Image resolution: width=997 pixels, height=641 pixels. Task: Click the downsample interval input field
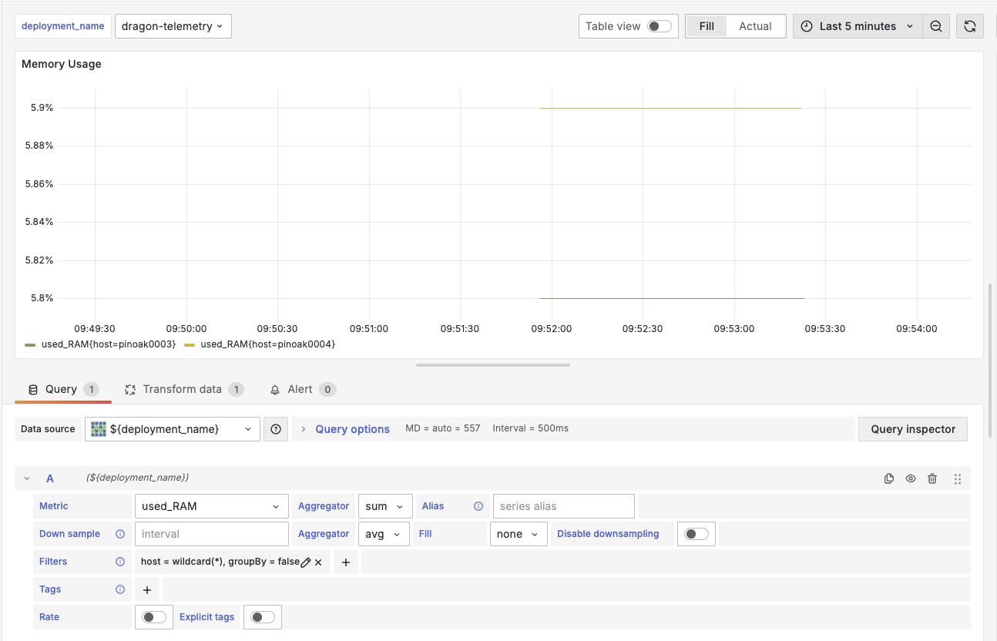click(212, 534)
